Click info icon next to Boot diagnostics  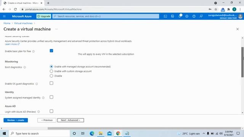24,67
